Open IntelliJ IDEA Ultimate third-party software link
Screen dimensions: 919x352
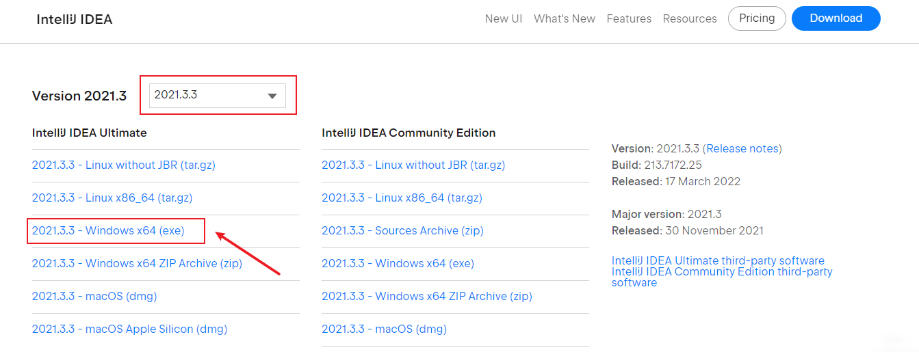tap(718, 261)
